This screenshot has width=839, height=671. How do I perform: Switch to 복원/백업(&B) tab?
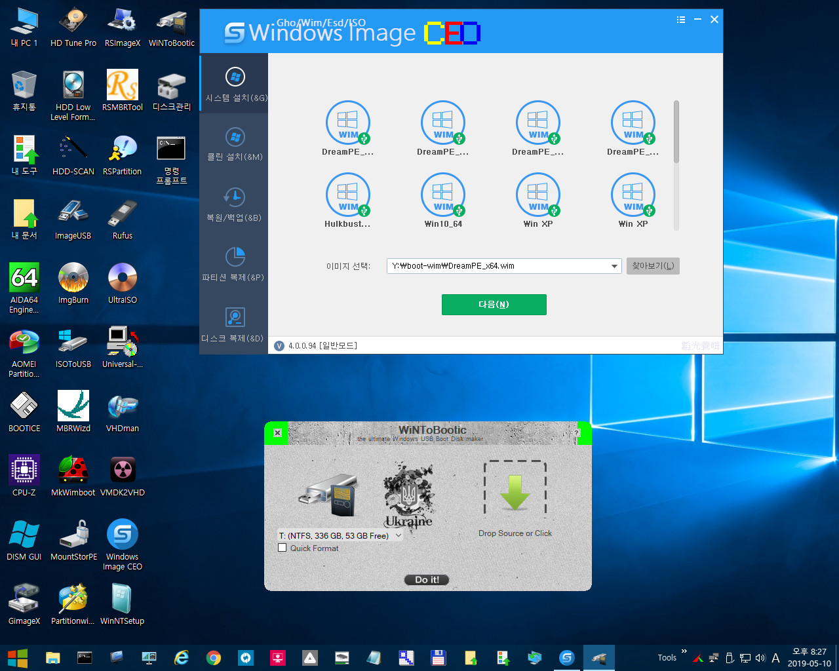pyautogui.click(x=235, y=204)
